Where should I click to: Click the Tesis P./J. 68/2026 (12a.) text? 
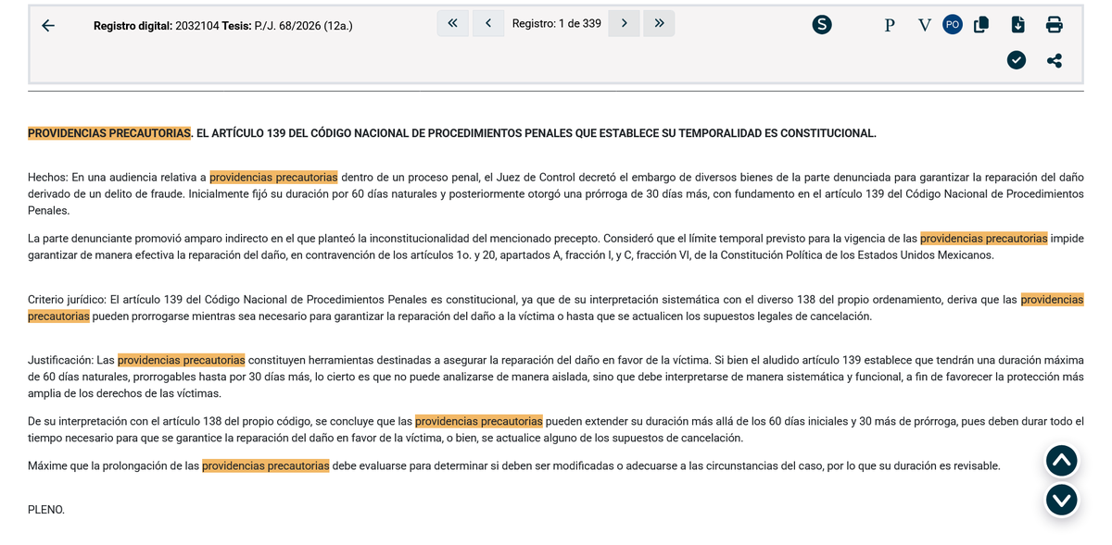pos(287,26)
